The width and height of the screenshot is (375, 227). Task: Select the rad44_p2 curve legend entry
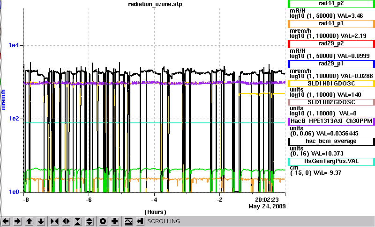click(331, 4)
